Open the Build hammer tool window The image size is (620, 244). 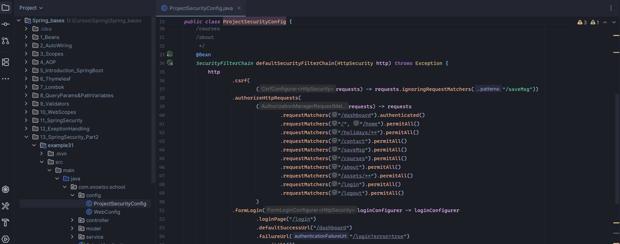click(6, 222)
